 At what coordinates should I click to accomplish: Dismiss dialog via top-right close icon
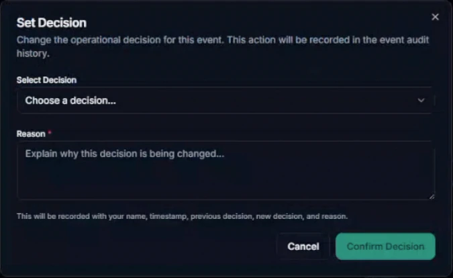click(x=435, y=17)
